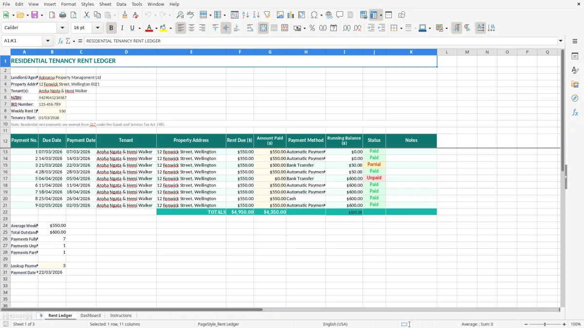
Task: Sort ascending A to Z
Action: 246,15
